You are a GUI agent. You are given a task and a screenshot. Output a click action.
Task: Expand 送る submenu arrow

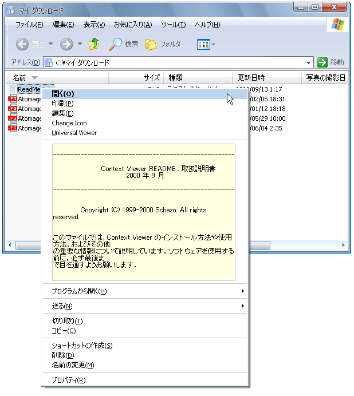click(x=243, y=306)
